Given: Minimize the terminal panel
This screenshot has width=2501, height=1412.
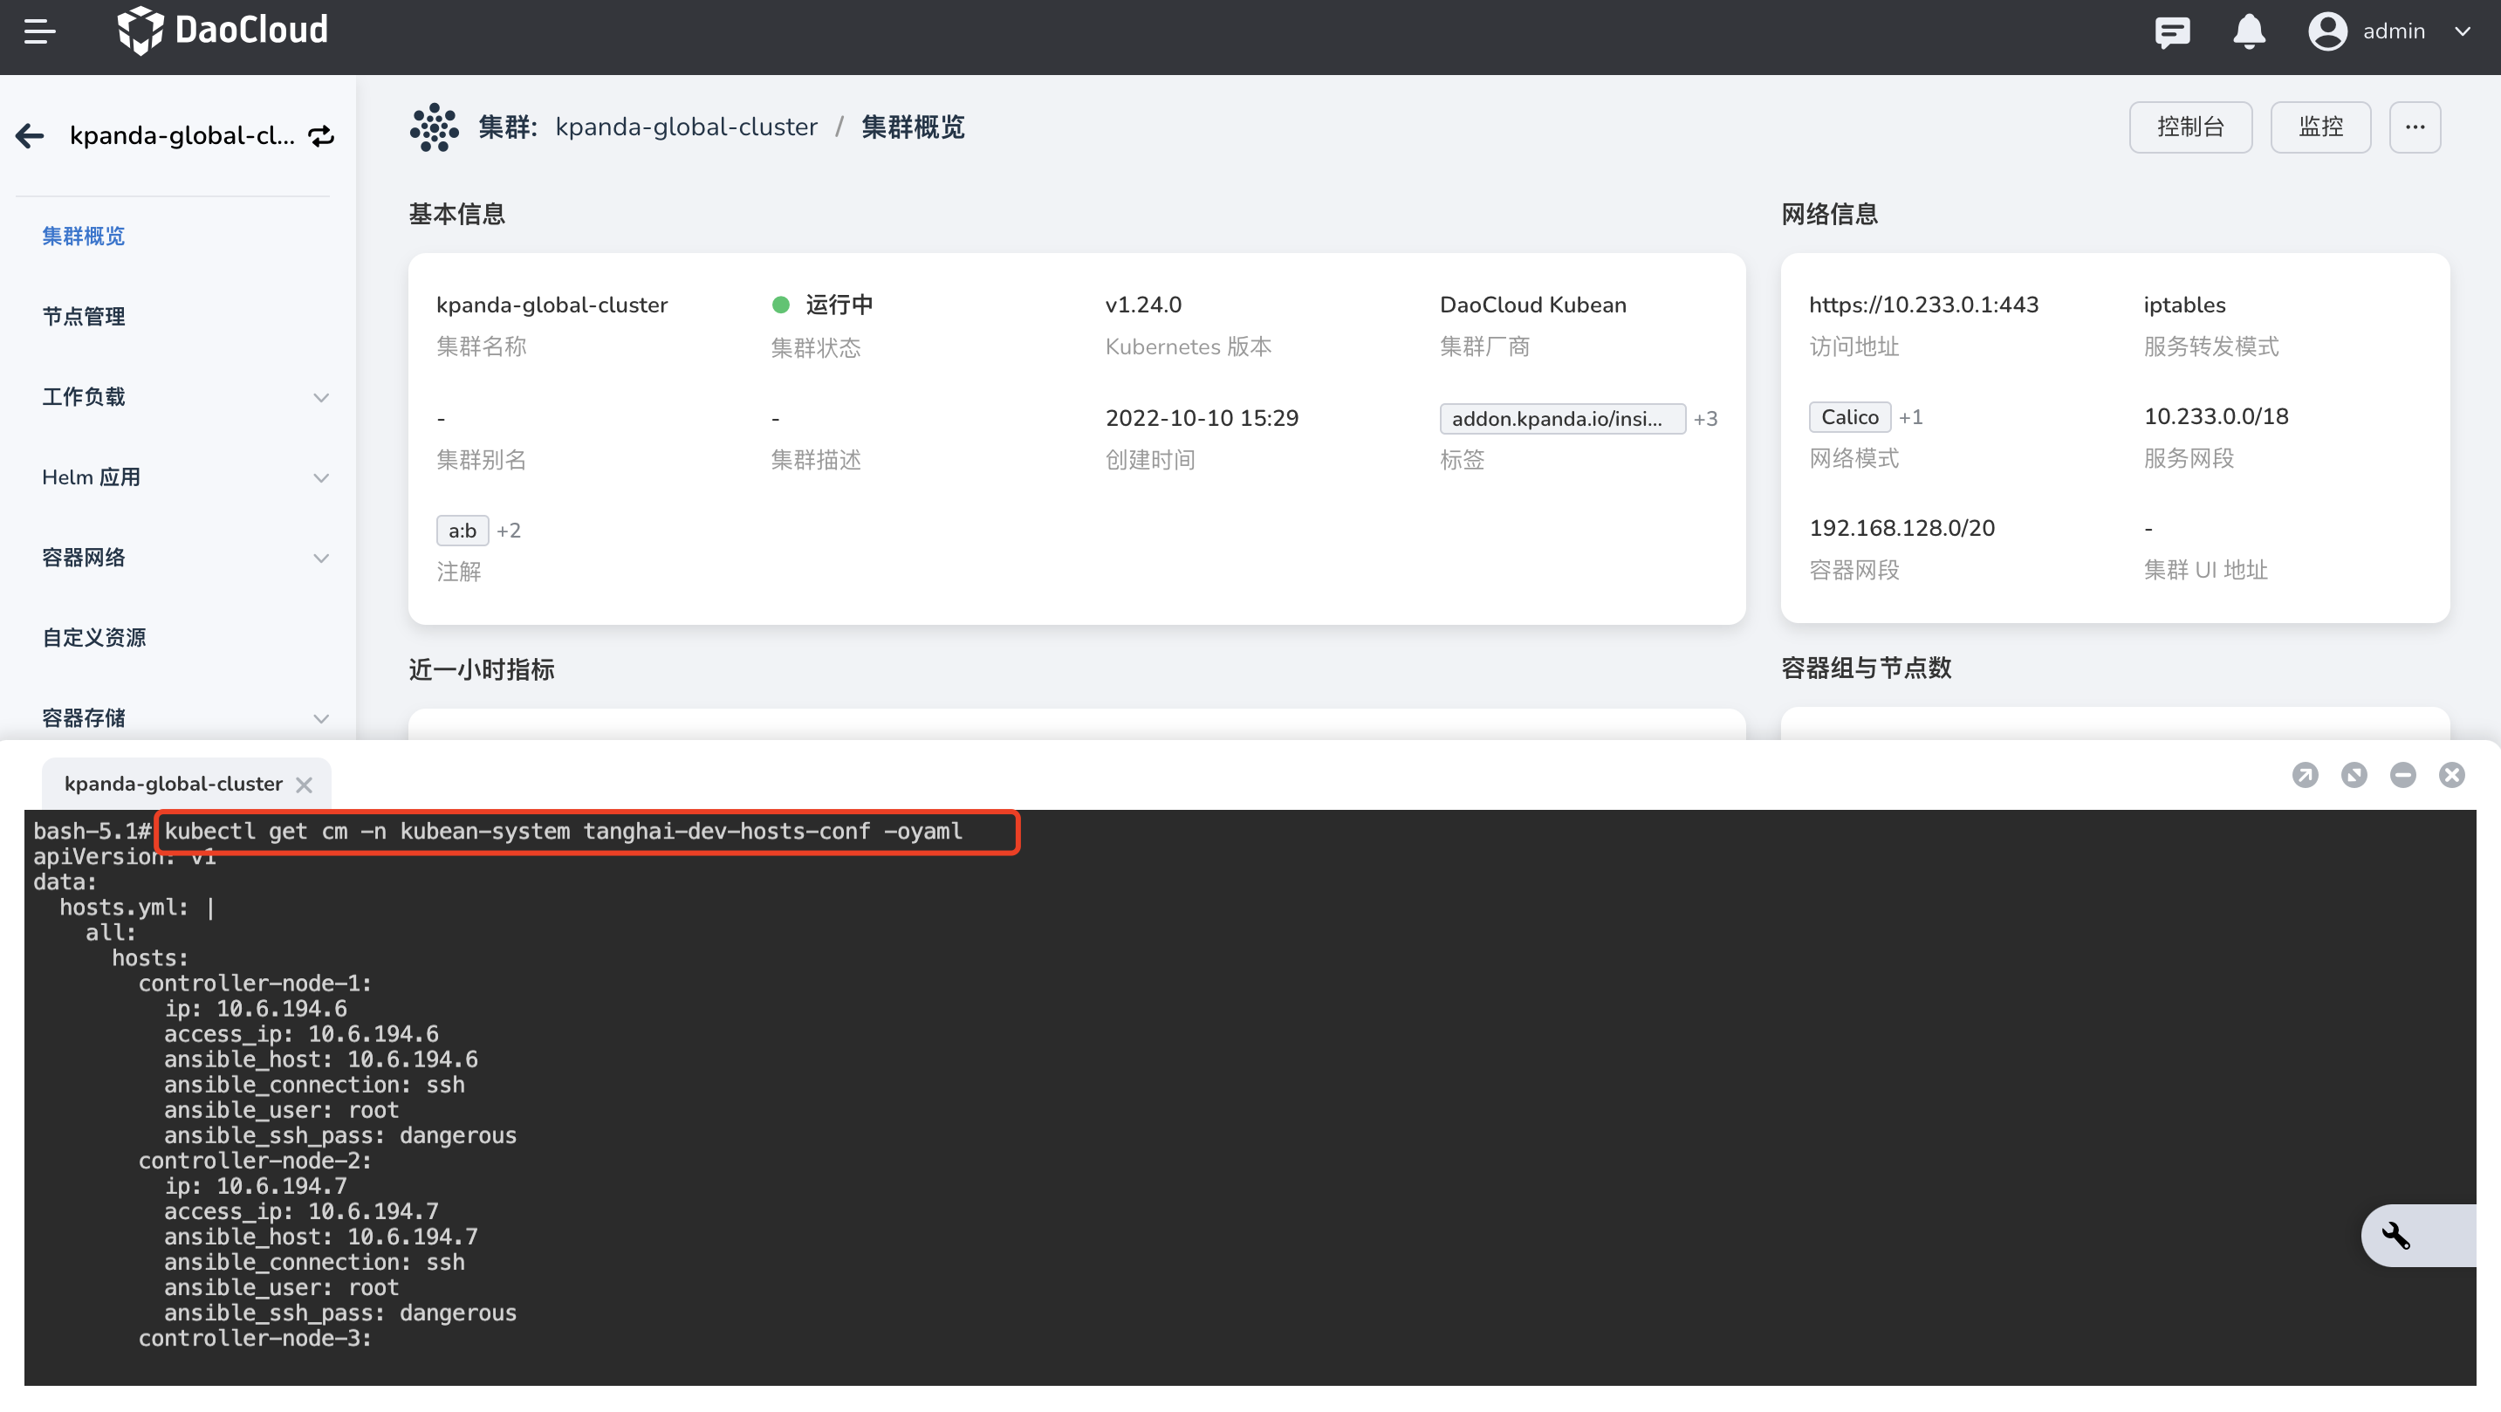Looking at the screenshot, I should pos(2403,775).
